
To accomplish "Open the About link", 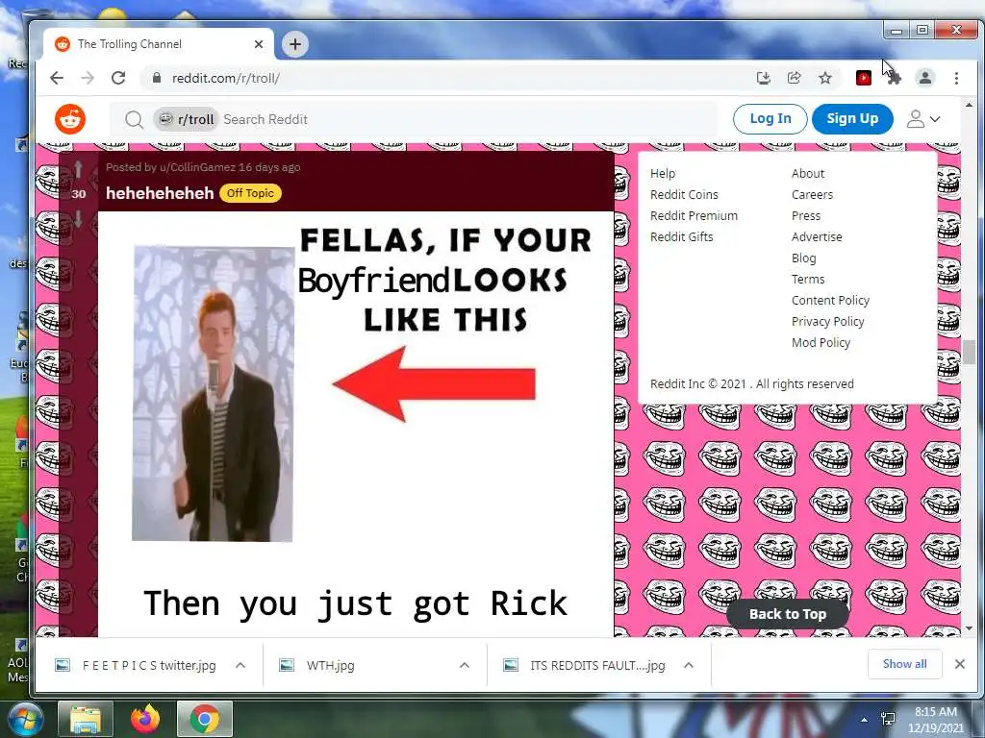I will [808, 173].
